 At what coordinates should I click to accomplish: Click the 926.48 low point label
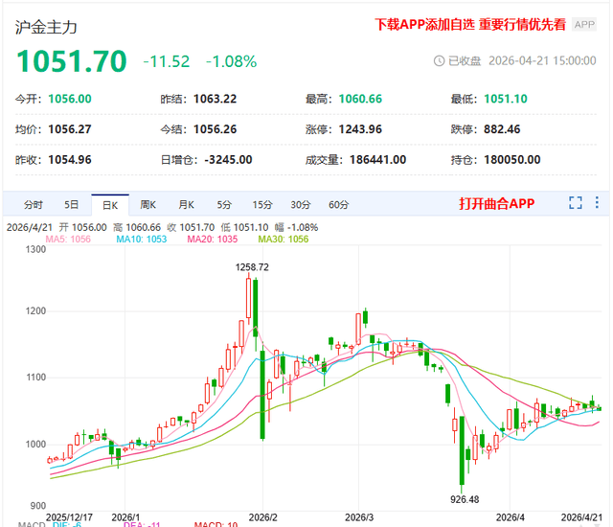pos(463,499)
